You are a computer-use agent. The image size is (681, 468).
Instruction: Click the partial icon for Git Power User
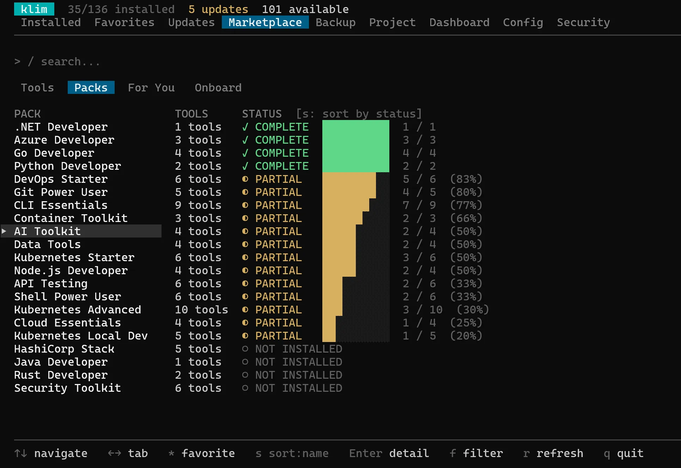[245, 192]
